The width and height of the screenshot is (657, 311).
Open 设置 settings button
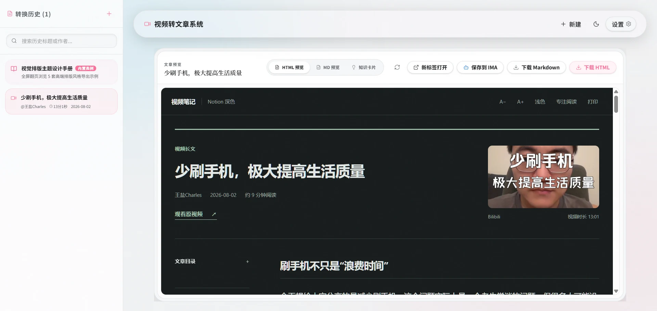tap(621, 24)
